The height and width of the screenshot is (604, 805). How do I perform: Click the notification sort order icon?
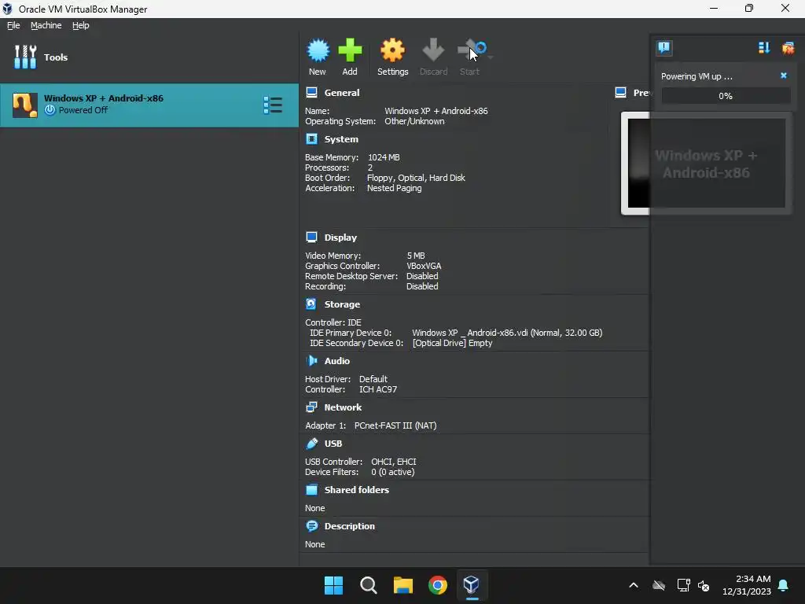[763, 48]
